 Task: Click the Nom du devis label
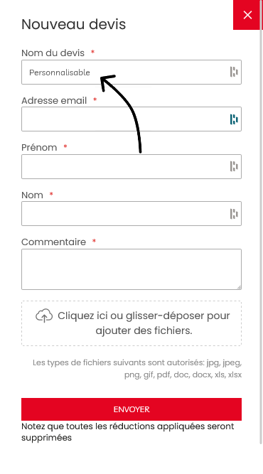click(x=53, y=53)
